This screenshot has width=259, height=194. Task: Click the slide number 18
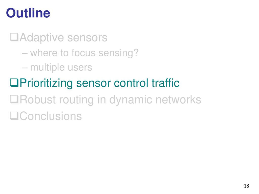tap(246, 186)
